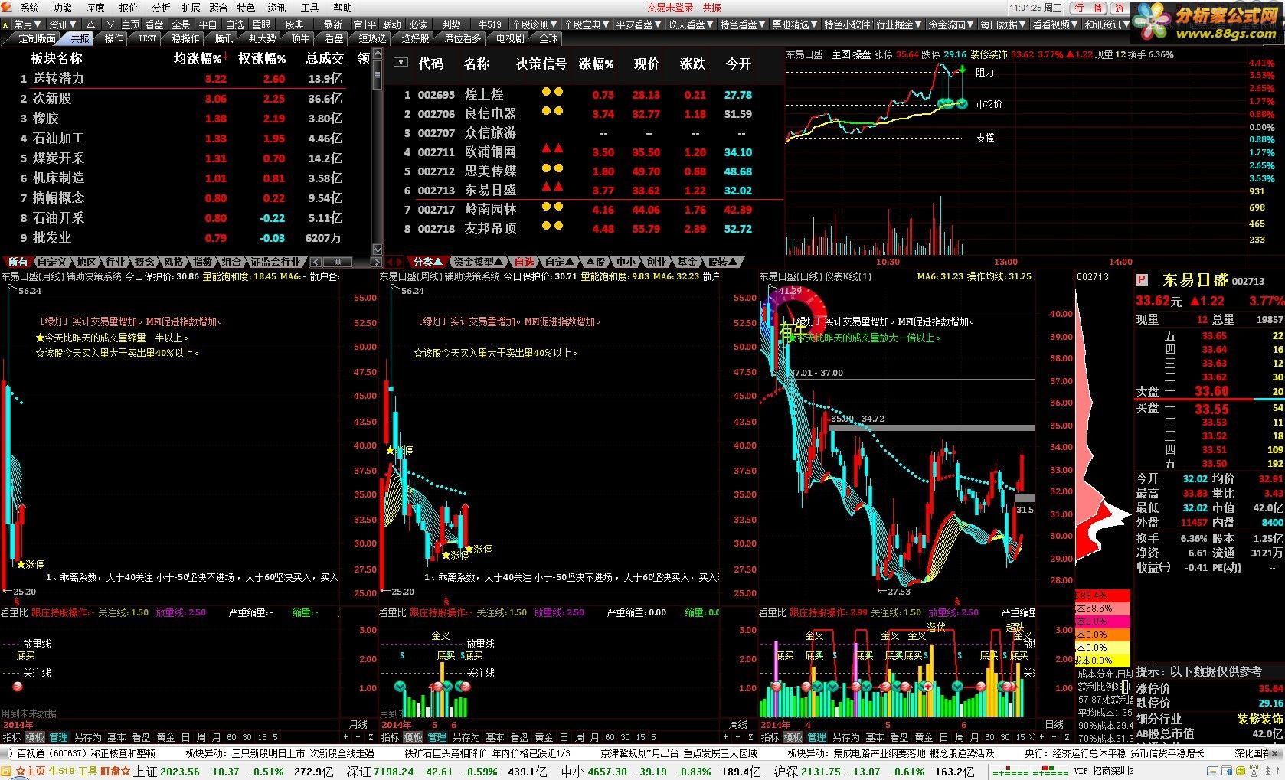
Task: Select the 证监会行业 category tab
Action: (276, 262)
